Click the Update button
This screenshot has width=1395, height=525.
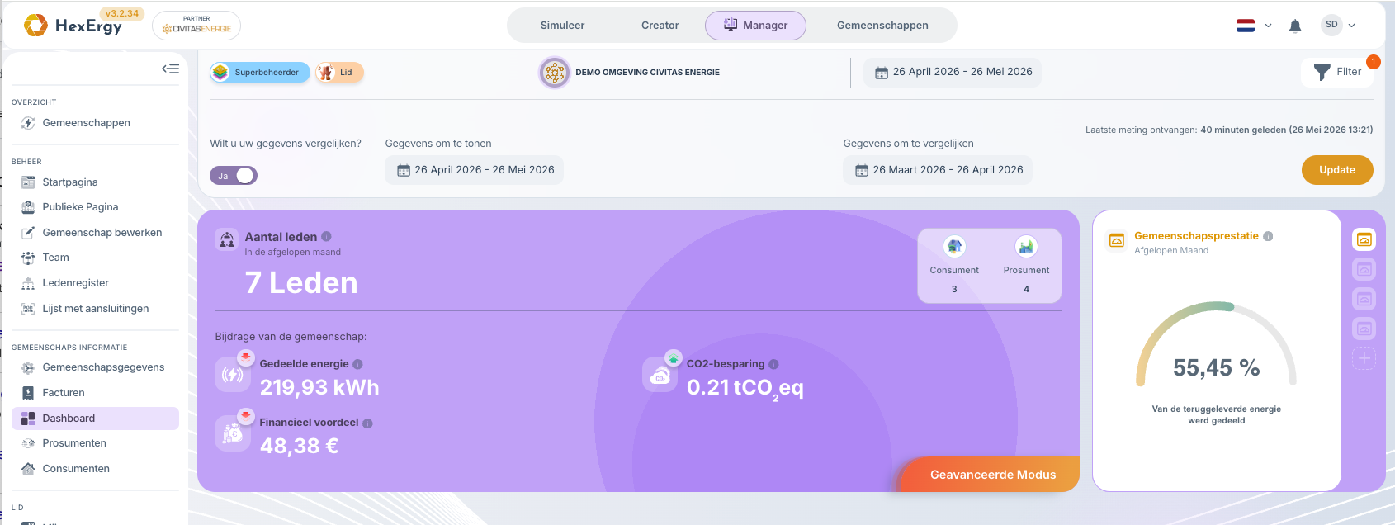coord(1337,170)
